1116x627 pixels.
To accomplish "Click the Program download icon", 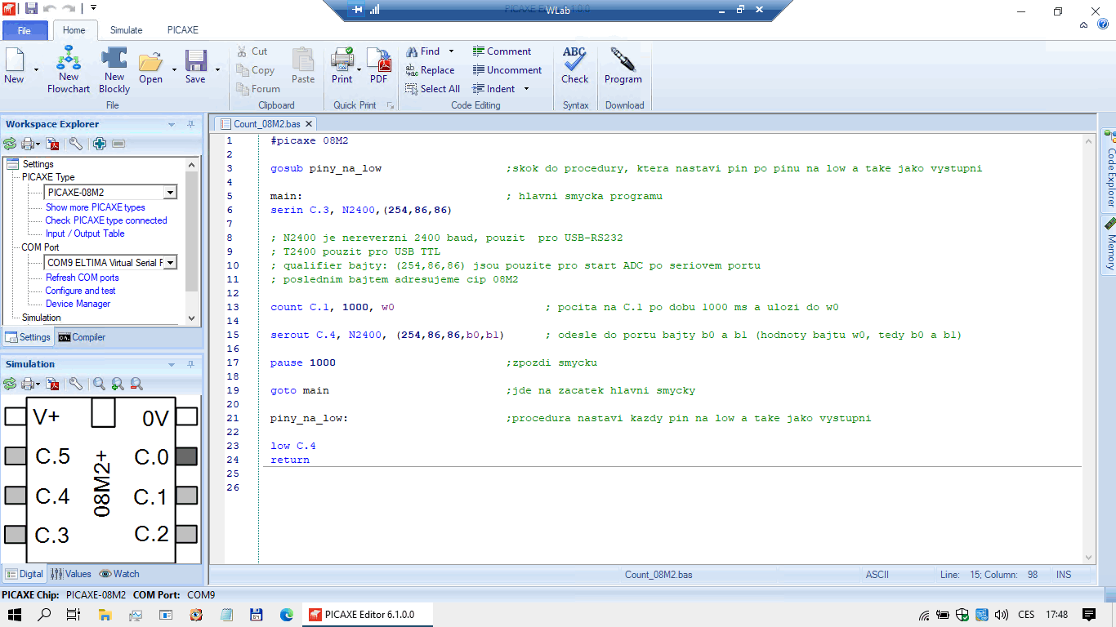I will point(623,67).
